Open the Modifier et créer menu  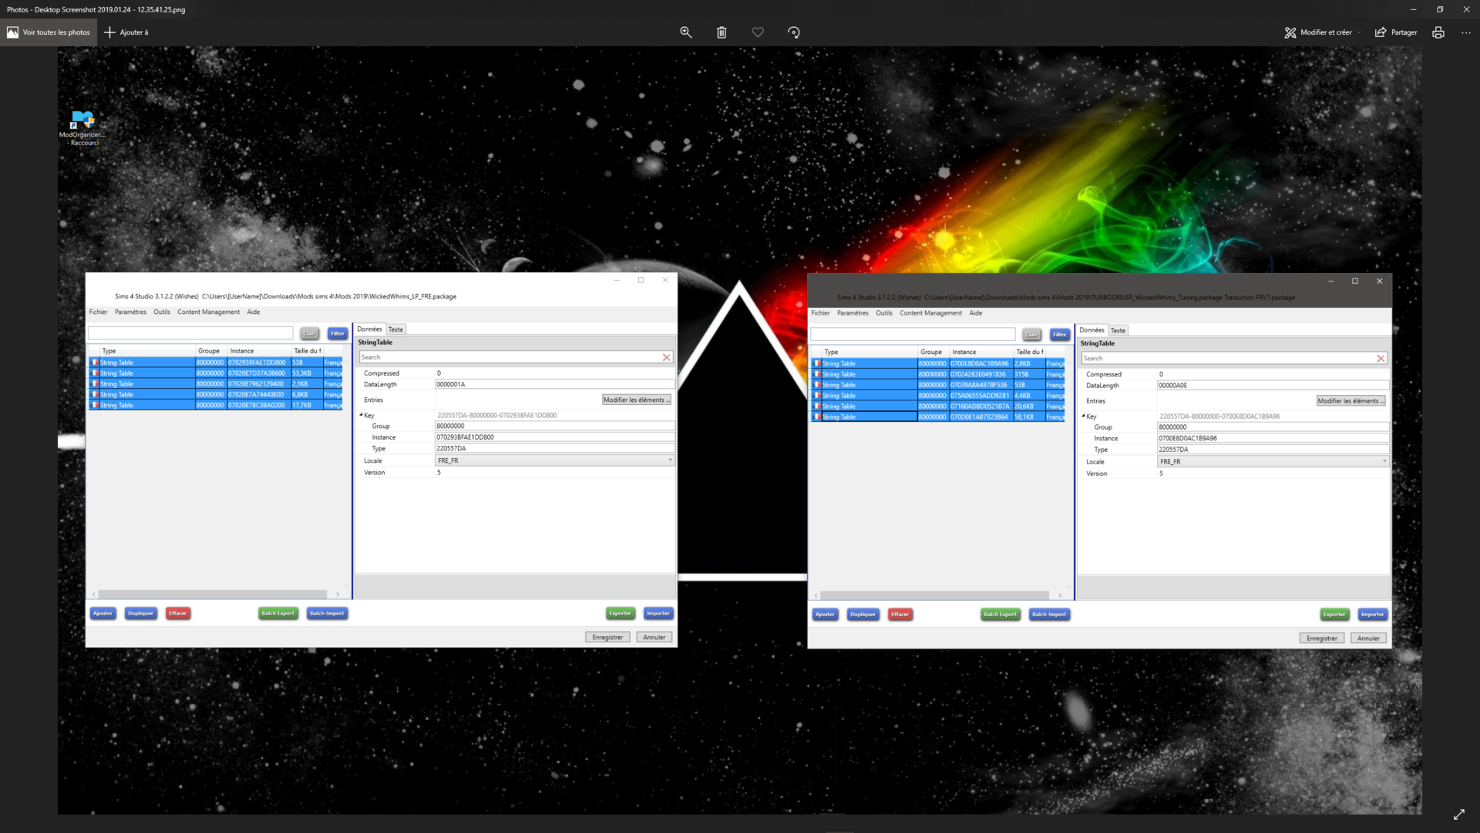[1323, 32]
